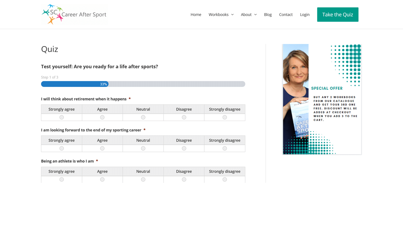Click the Take the Quiz button

338,15
